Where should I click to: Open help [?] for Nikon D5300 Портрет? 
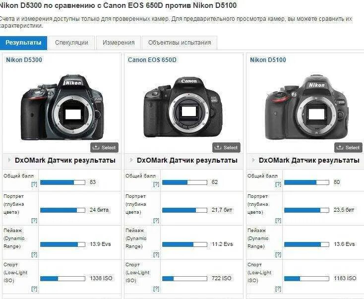34,220
